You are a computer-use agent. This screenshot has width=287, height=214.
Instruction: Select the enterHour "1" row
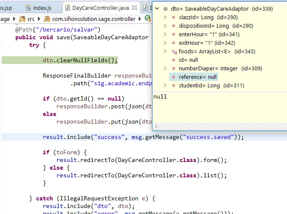(209, 35)
